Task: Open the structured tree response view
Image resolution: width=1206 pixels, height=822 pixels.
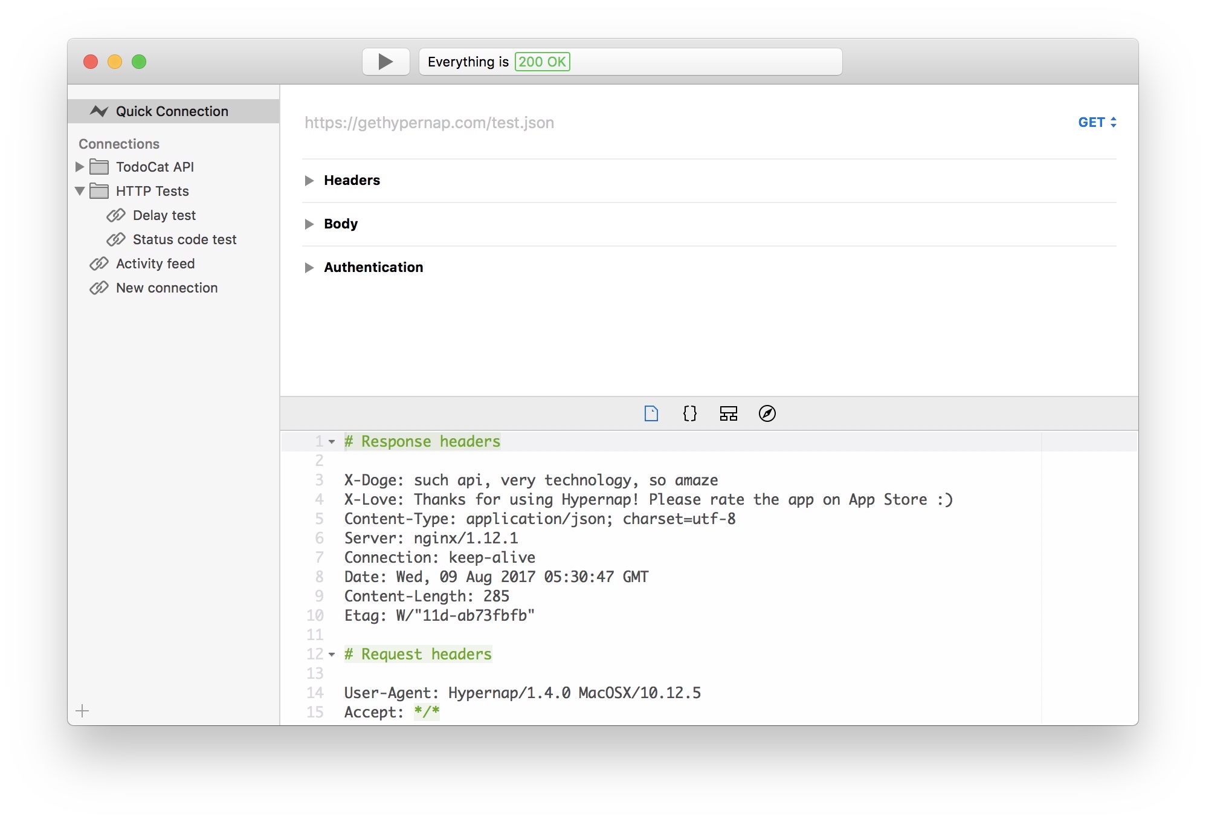Action: 728,413
